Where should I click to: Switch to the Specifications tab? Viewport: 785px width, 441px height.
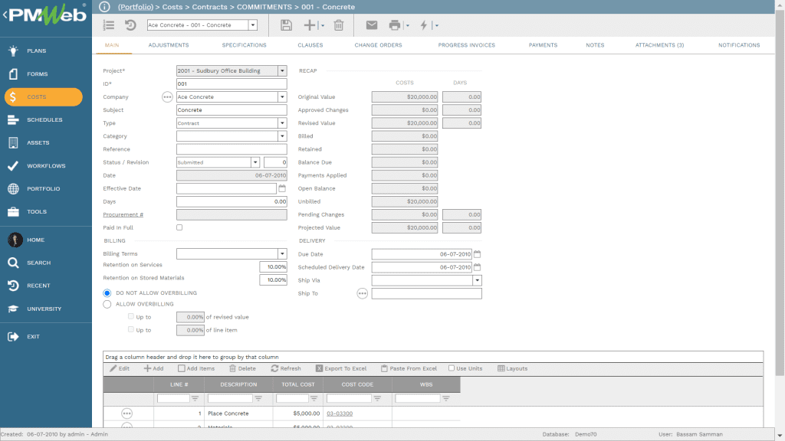pyautogui.click(x=245, y=45)
